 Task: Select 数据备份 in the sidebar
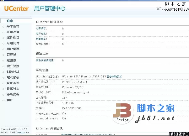[x=13, y=83]
